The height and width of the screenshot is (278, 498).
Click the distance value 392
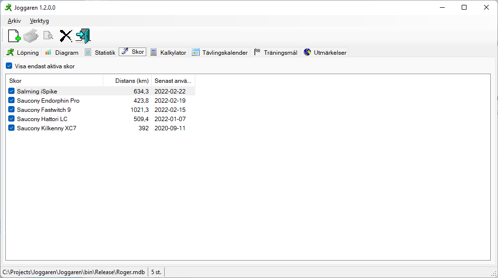143,128
